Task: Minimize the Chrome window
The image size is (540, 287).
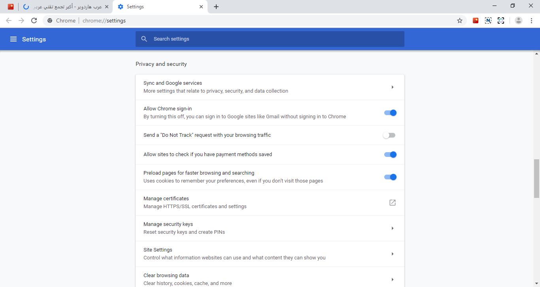Action: 495,6
